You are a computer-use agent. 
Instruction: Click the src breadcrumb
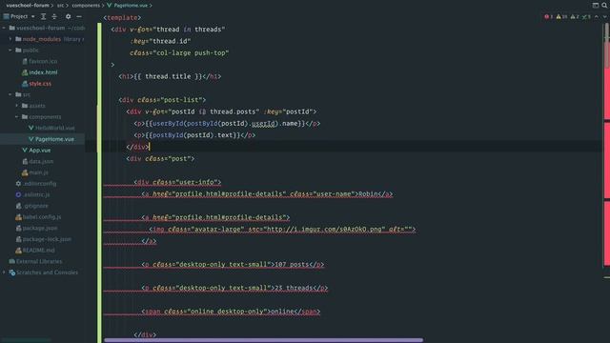click(60, 6)
